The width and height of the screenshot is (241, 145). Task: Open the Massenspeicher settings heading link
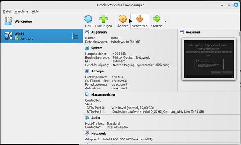tap(103, 94)
